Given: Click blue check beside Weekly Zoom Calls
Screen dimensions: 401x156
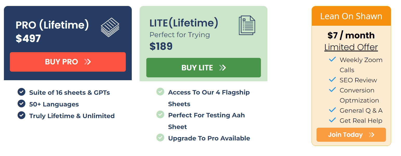Looking at the screenshot, I should tap(332, 59).
